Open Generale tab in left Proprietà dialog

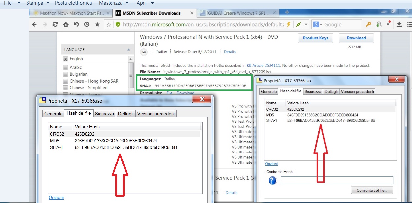pos(53,114)
